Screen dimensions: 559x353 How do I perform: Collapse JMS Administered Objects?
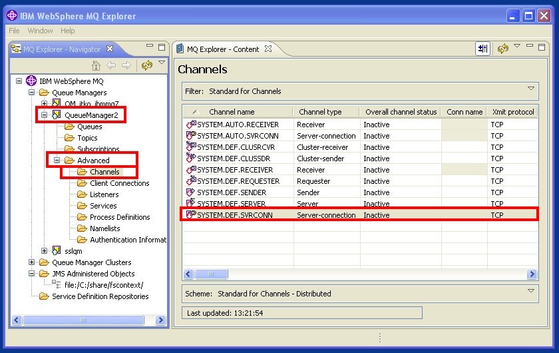pos(32,273)
